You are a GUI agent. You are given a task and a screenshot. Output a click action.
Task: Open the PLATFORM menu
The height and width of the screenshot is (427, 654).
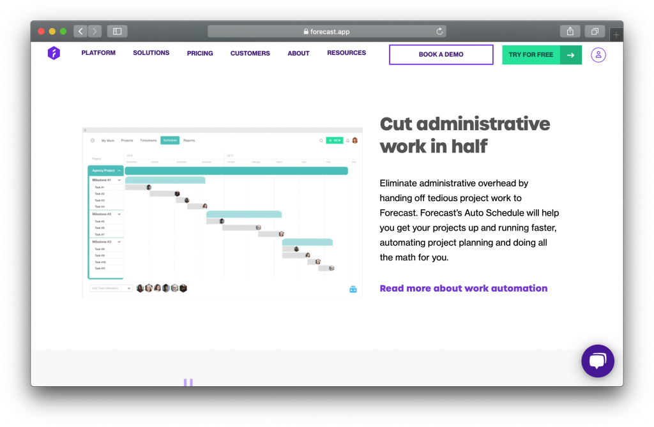coord(98,53)
